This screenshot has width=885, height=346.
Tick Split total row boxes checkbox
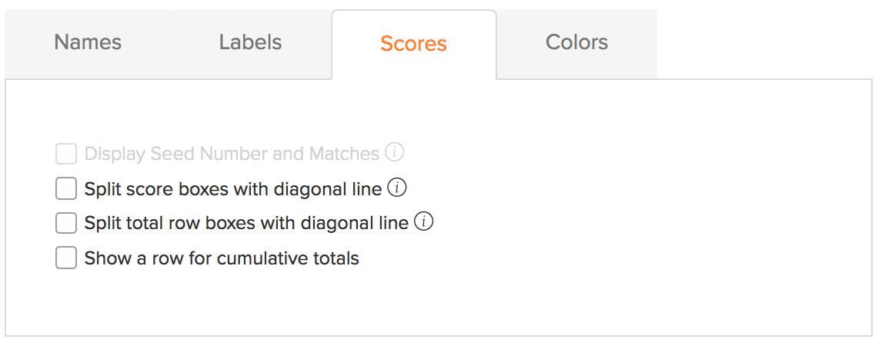pos(66,223)
